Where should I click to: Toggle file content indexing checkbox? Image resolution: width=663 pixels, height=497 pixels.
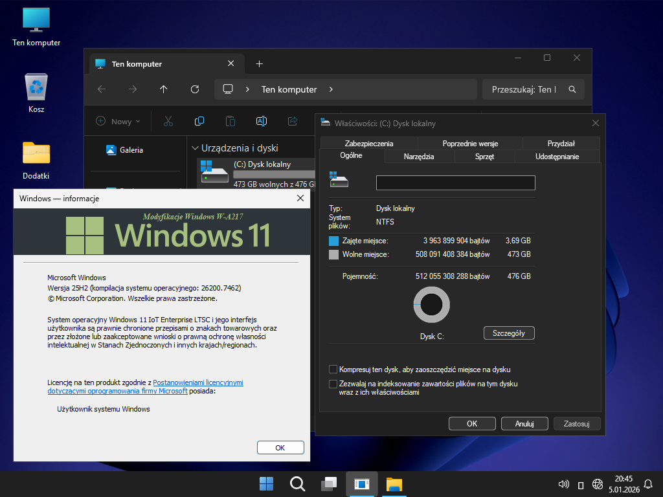coord(333,384)
